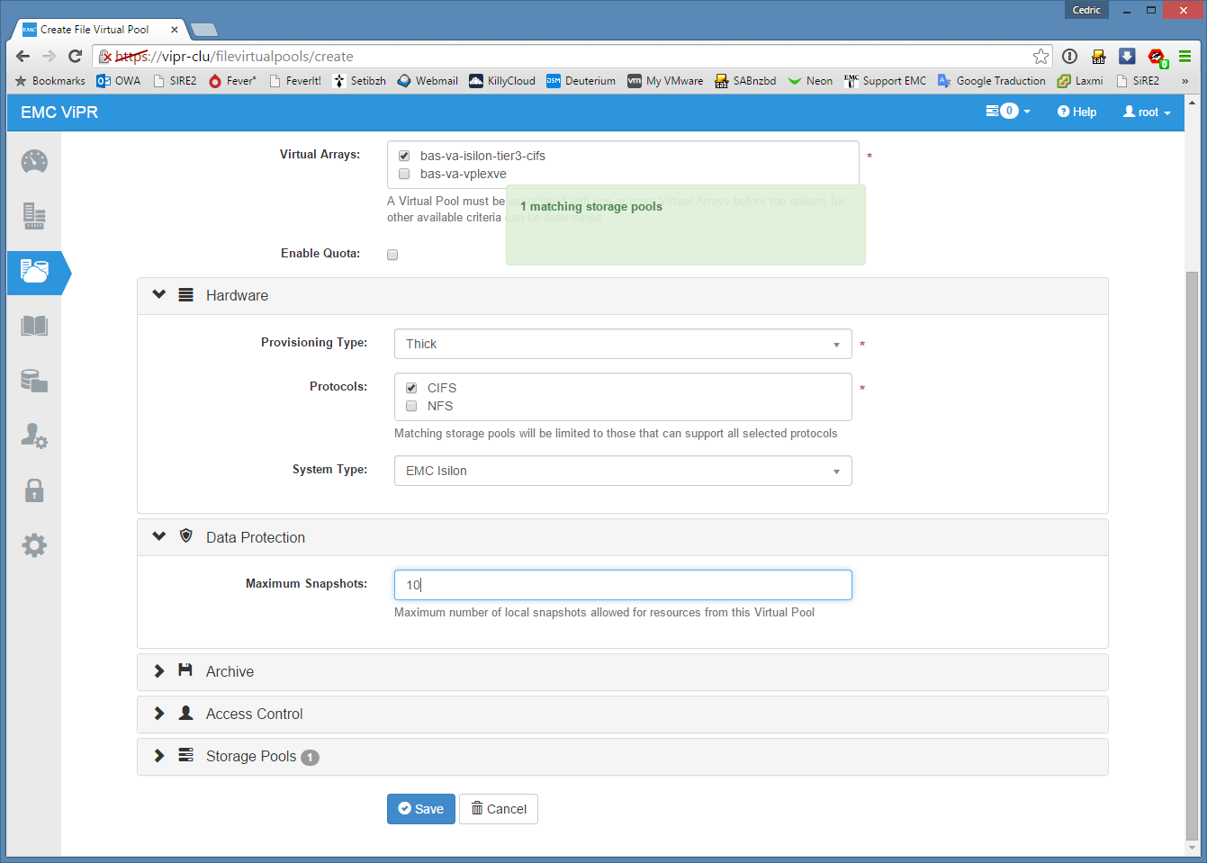Image resolution: width=1207 pixels, height=863 pixels.
Task: Reload the page with the refresh icon
Action: click(76, 56)
